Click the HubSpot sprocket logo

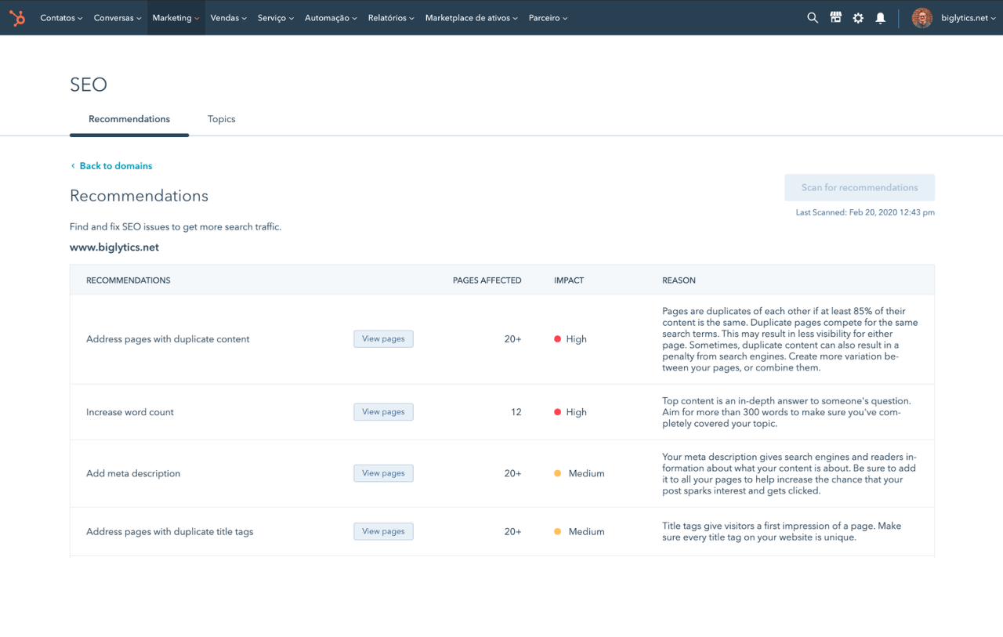(17, 17)
